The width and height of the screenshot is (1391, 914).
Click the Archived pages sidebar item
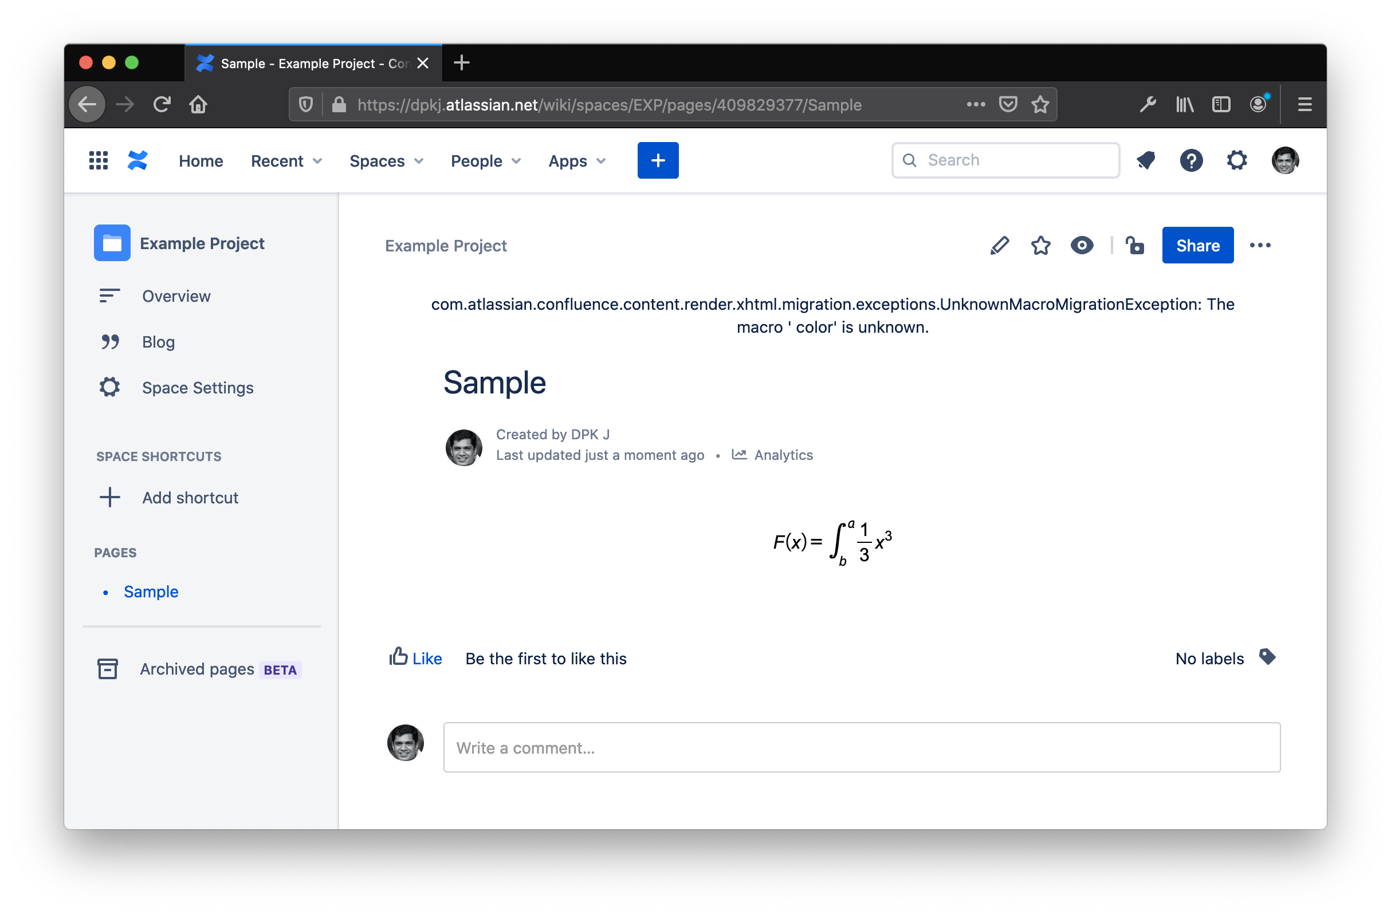(197, 669)
